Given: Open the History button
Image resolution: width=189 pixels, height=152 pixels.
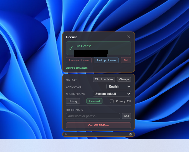Looking at the screenshot, I should click(x=73, y=101).
